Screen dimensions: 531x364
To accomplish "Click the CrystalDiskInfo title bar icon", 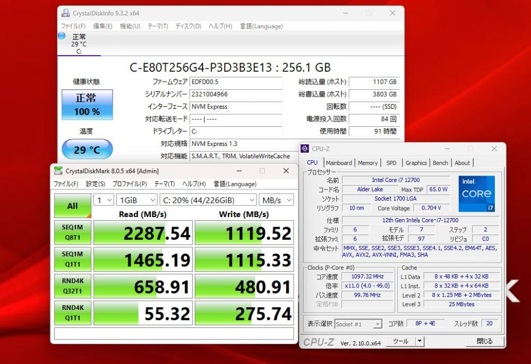I will coord(65,13).
